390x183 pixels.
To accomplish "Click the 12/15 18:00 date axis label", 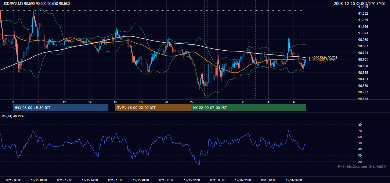I will 141,180.
